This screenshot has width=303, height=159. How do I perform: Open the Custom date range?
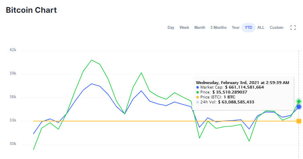(x=277, y=28)
